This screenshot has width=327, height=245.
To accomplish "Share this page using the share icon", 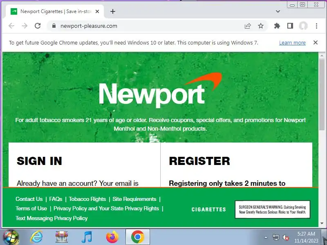I will tap(248, 26).
